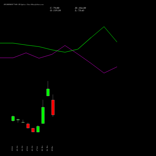Click the small 24 Feb candlestick
156x156 pixels.
23,122
